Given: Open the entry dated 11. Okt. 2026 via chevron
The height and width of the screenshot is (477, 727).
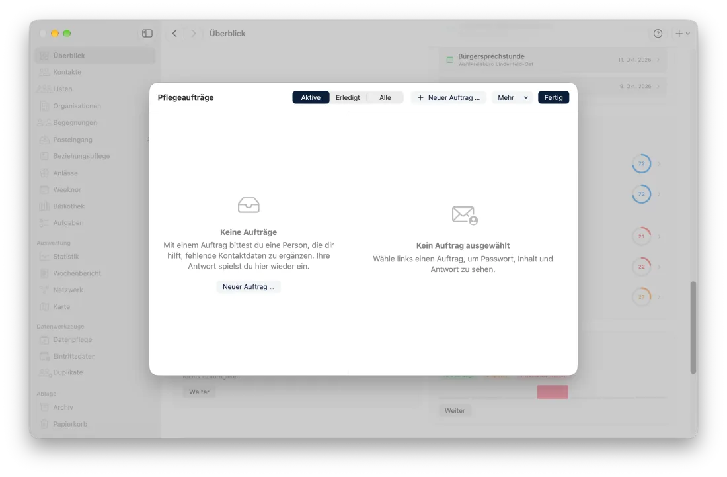Looking at the screenshot, I should [x=658, y=60].
